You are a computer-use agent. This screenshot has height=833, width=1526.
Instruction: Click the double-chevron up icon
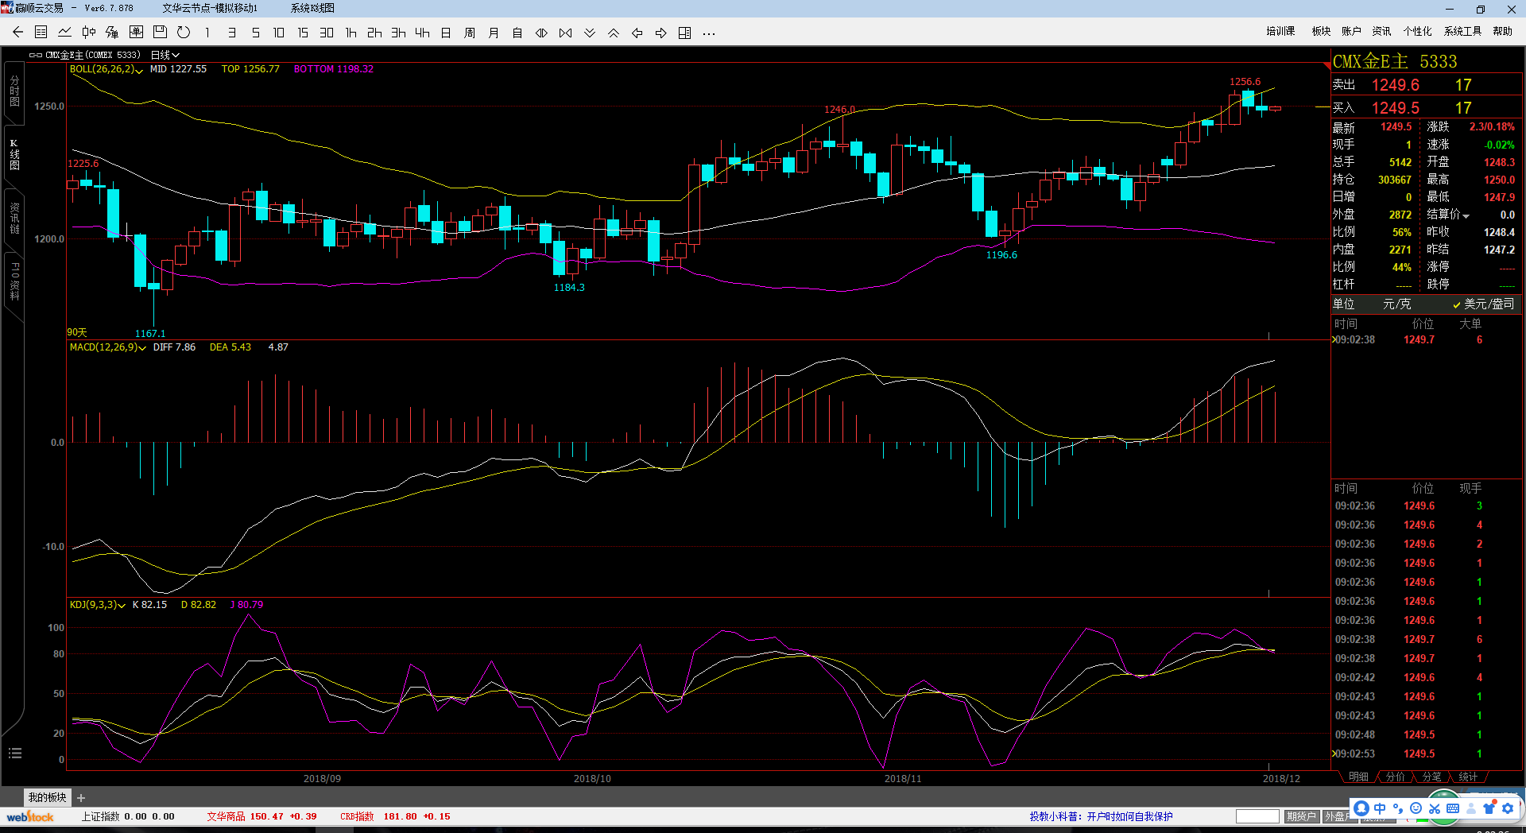coord(614,33)
